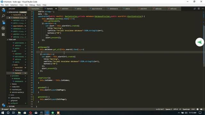205x115 pixels.
Task: Open home.scss in the file tree
Action: [19, 70]
